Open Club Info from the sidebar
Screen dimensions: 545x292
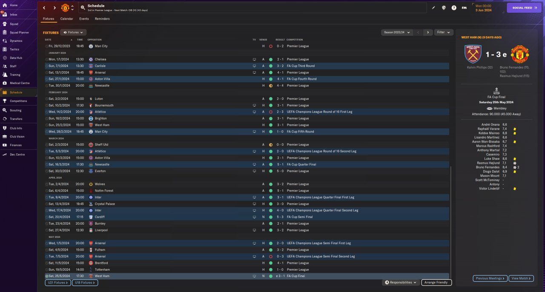coord(16,128)
